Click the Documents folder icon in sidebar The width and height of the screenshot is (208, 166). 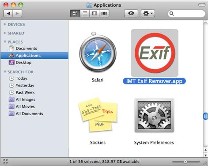(x=11, y=49)
